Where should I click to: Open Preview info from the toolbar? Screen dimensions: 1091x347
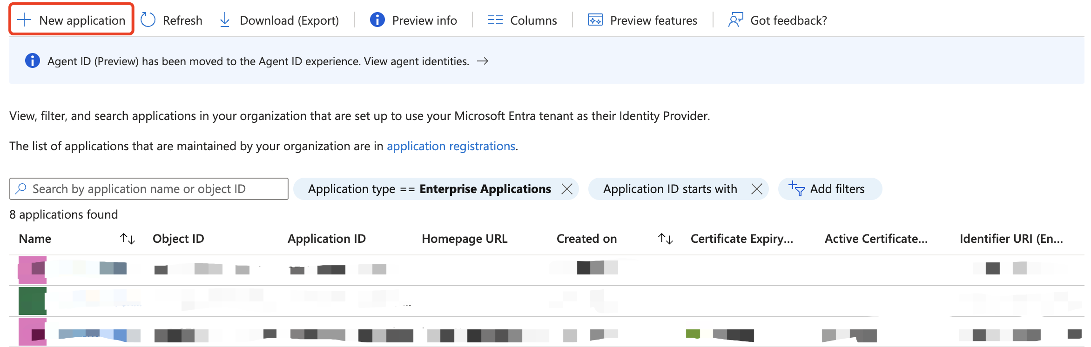tap(413, 20)
